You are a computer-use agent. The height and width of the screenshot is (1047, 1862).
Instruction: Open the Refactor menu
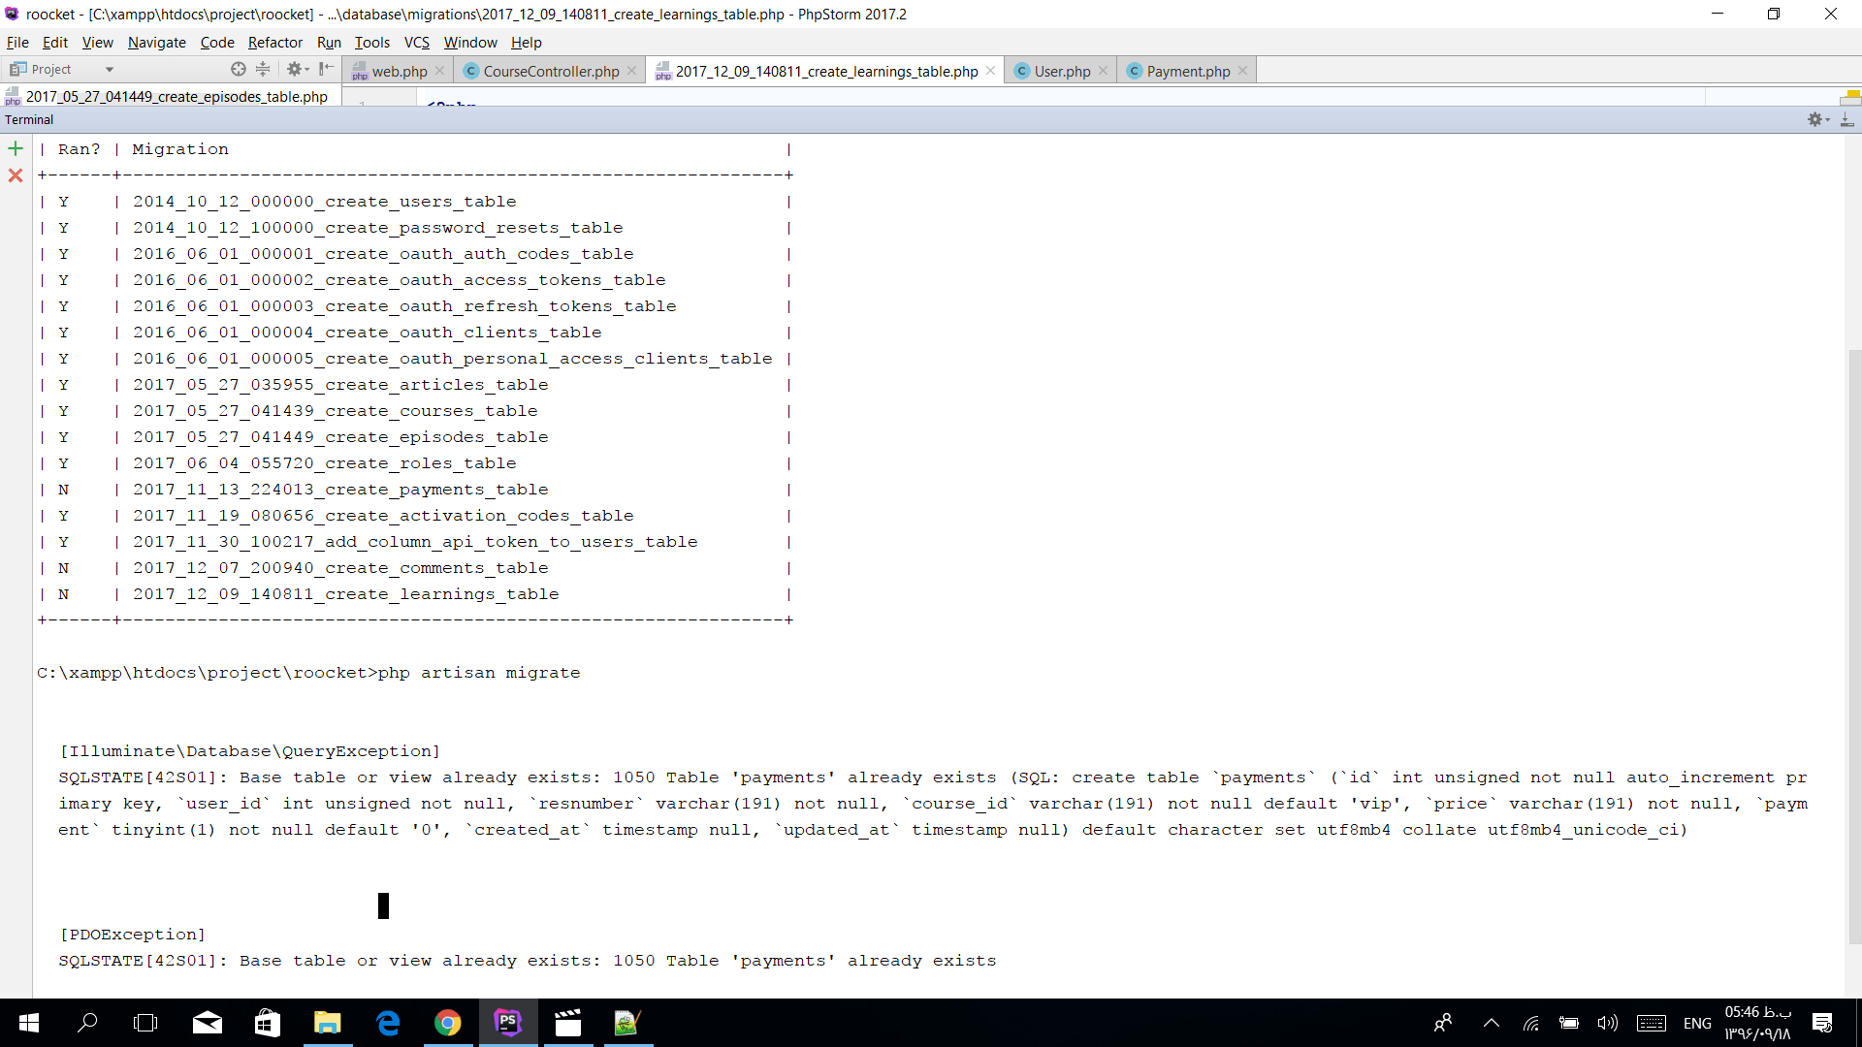click(x=275, y=43)
